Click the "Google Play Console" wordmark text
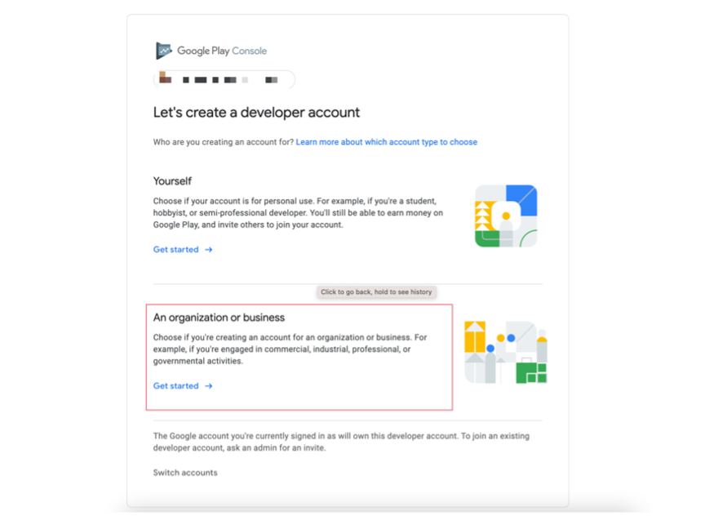 pyautogui.click(x=222, y=51)
